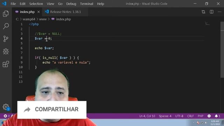Change encoding via UTF-8 in the status bar

(179, 116)
